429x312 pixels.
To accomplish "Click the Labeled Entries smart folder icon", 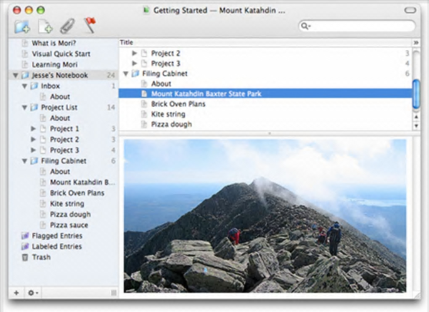I will click(25, 246).
